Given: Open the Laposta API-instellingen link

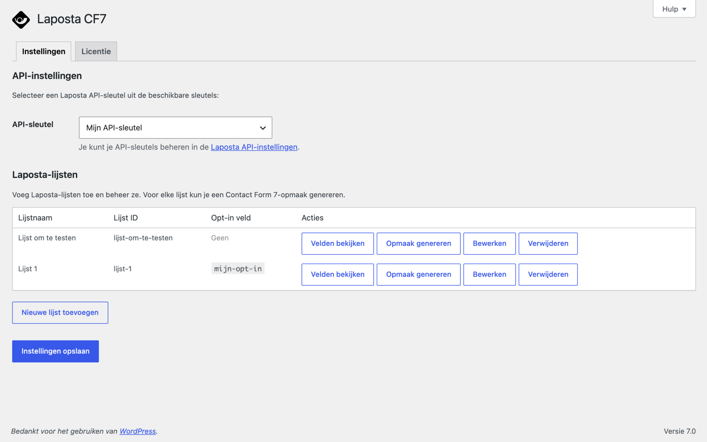Looking at the screenshot, I should pyautogui.click(x=254, y=147).
